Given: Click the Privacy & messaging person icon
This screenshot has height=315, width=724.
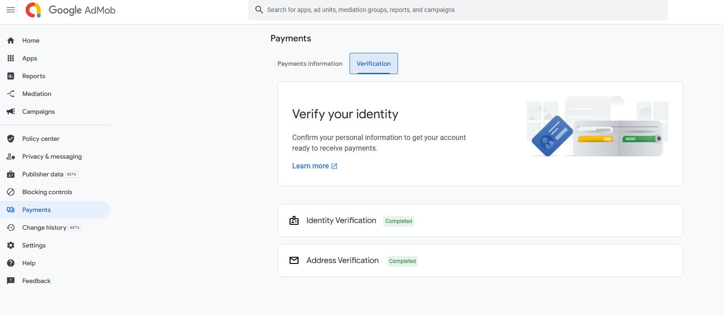Looking at the screenshot, I should tap(11, 156).
